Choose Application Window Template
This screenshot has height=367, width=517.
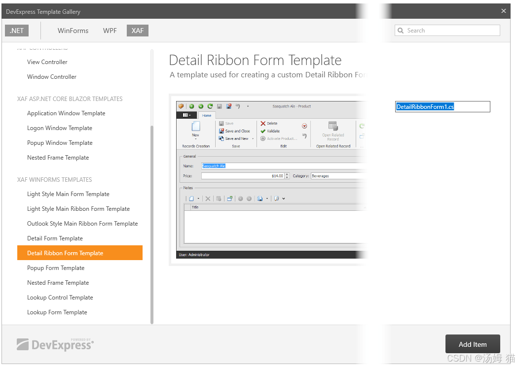click(66, 113)
